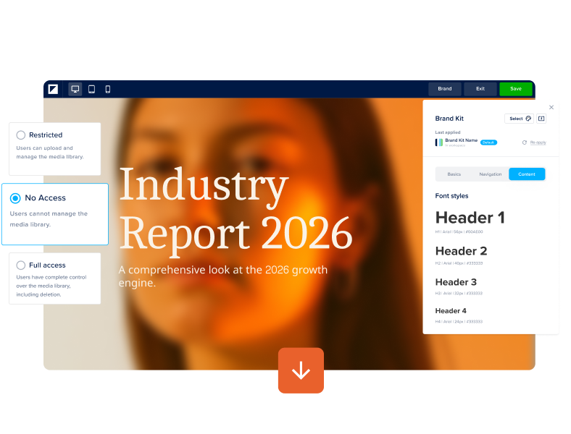Click the green Save button
The width and height of the screenshot is (571, 434).
point(515,89)
